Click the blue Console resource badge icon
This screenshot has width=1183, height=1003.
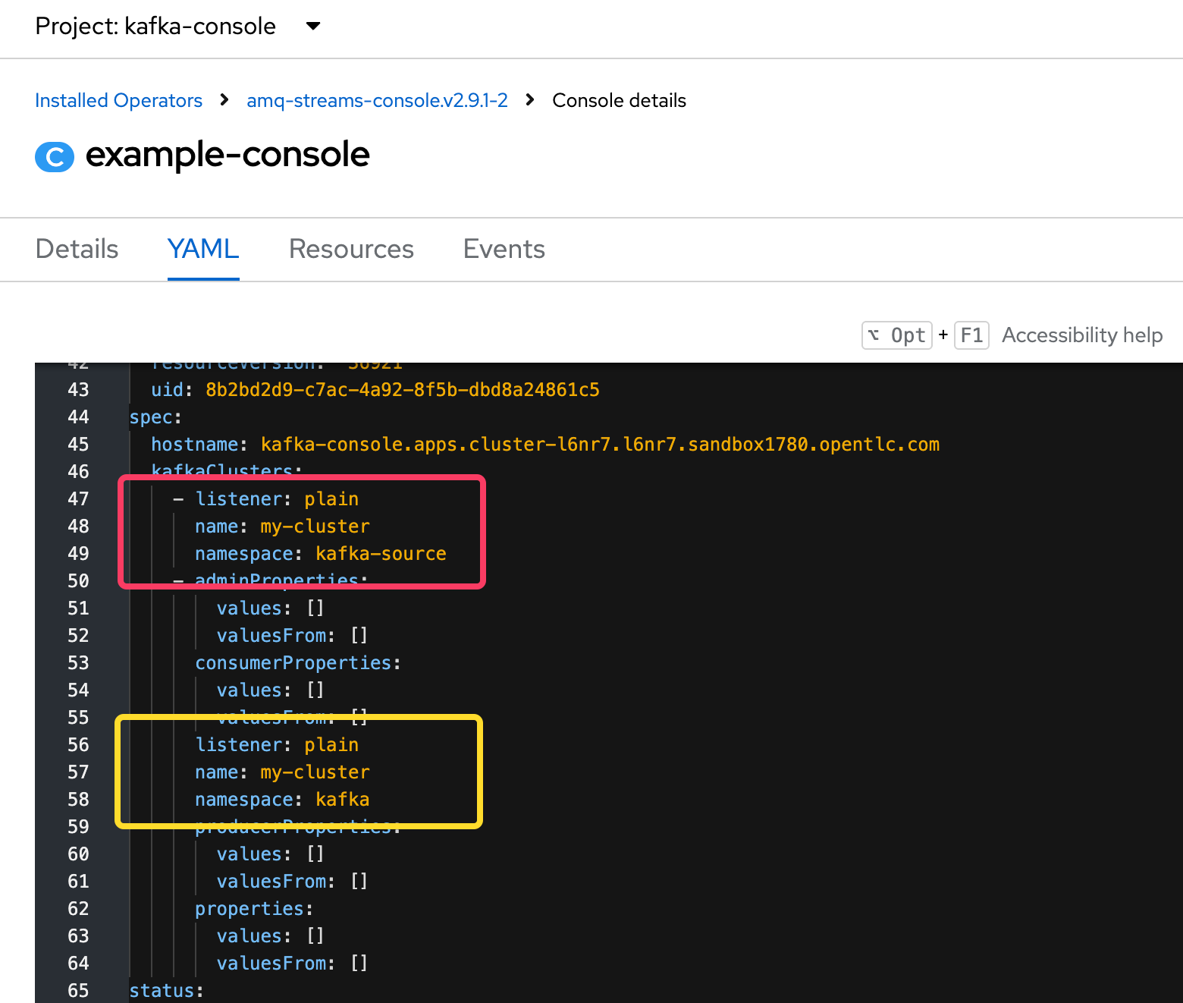55,157
